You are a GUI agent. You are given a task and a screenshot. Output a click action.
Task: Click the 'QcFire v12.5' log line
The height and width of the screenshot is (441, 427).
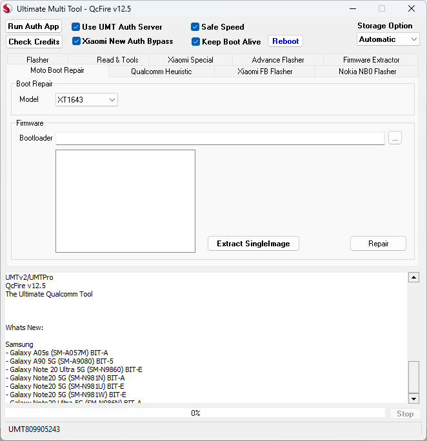(x=25, y=286)
